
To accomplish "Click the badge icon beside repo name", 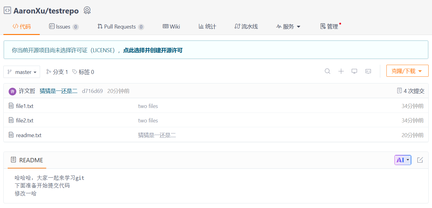I will 87,10.
